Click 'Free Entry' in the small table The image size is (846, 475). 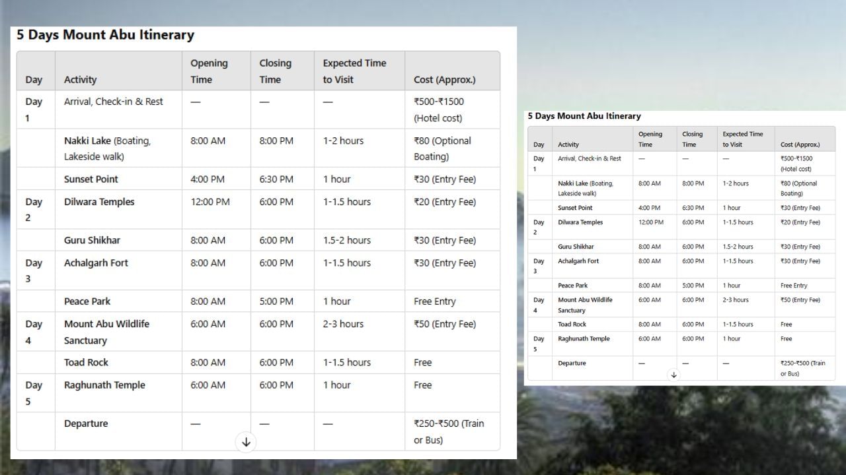click(x=794, y=286)
